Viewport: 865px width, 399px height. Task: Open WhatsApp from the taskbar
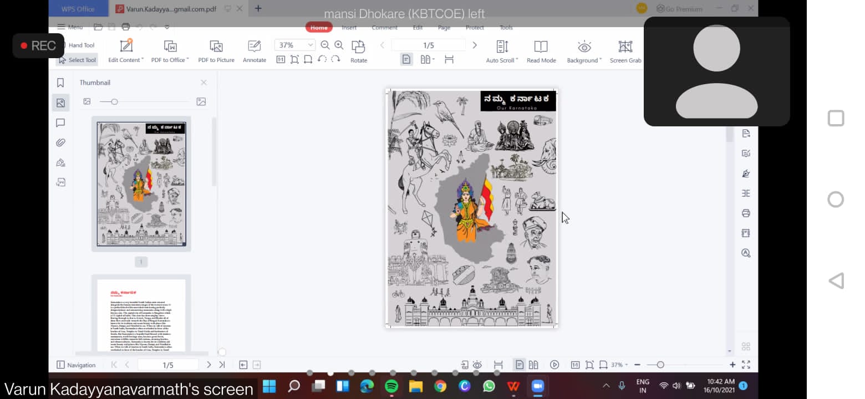point(489,386)
